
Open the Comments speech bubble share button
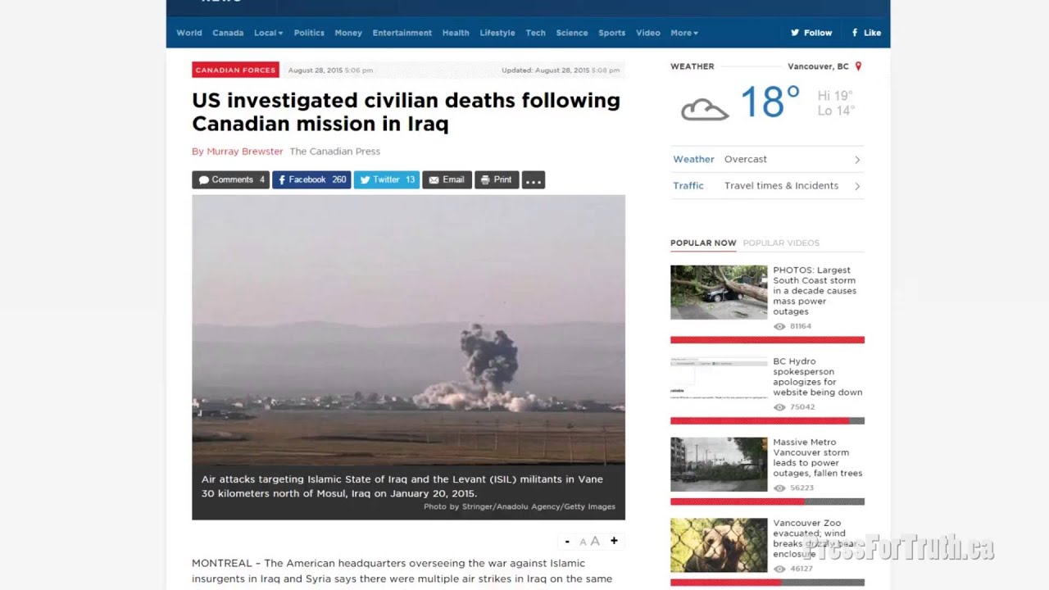click(230, 179)
